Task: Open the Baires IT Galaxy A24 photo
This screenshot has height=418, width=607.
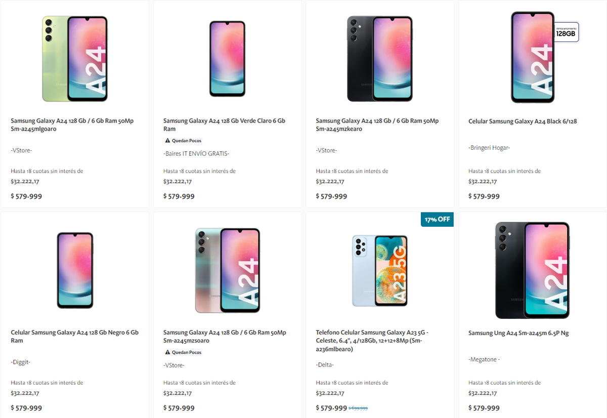Action: click(x=227, y=59)
